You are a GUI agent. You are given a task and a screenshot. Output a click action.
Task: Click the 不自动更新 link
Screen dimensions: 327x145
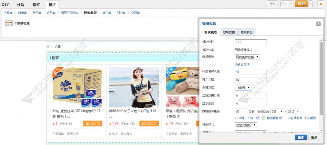click(295, 118)
